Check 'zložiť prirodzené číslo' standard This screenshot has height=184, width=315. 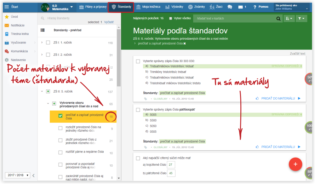click(x=60, y=140)
